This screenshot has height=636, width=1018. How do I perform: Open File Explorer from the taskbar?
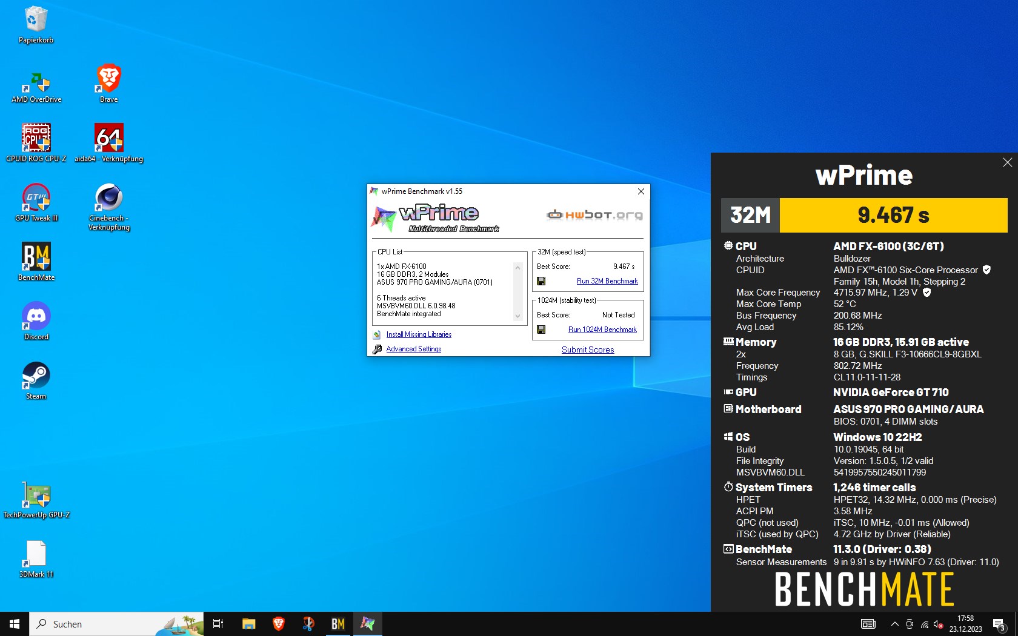pyautogui.click(x=248, y=624)
